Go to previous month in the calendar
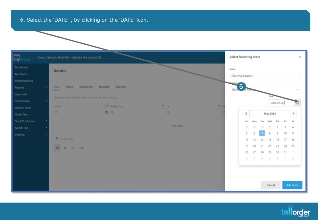Viewport: 318px width, 220px height. tap(246, 113)
